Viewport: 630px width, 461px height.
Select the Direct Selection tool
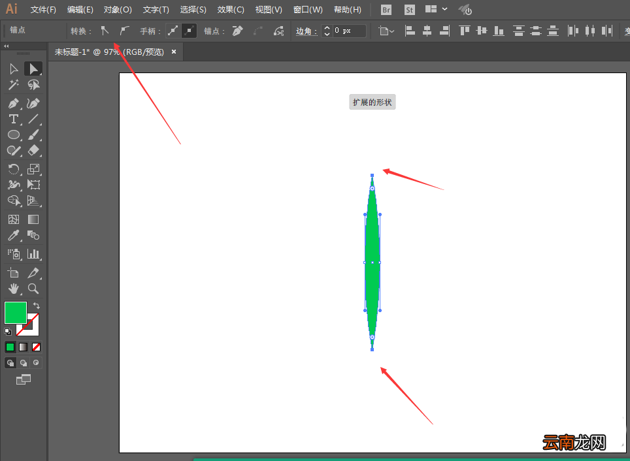(33, 69)
